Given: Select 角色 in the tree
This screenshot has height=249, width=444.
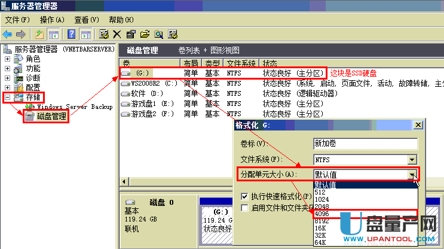Looking at the screenshot, I should point(33,59).
